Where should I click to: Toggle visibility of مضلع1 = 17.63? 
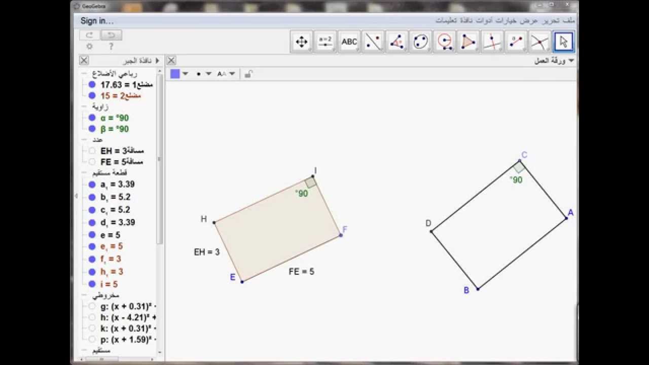(x=92, y=85)
